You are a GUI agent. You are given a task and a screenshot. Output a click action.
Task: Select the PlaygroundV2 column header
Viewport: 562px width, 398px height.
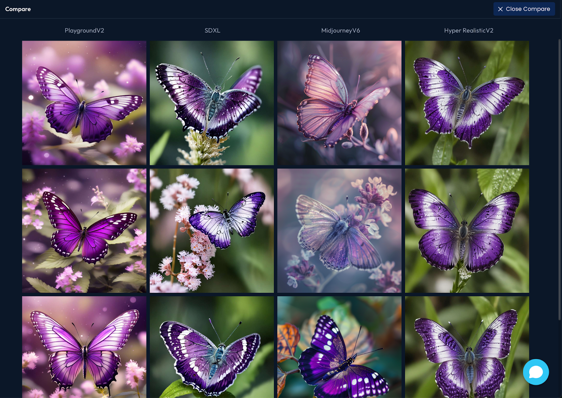point(84,31)
